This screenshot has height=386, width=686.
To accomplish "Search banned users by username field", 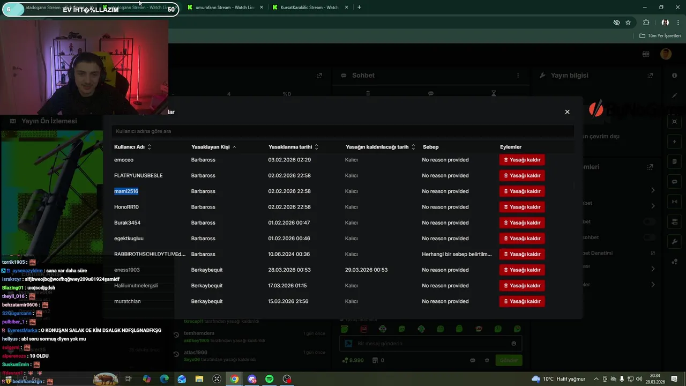I will (343, 131).
